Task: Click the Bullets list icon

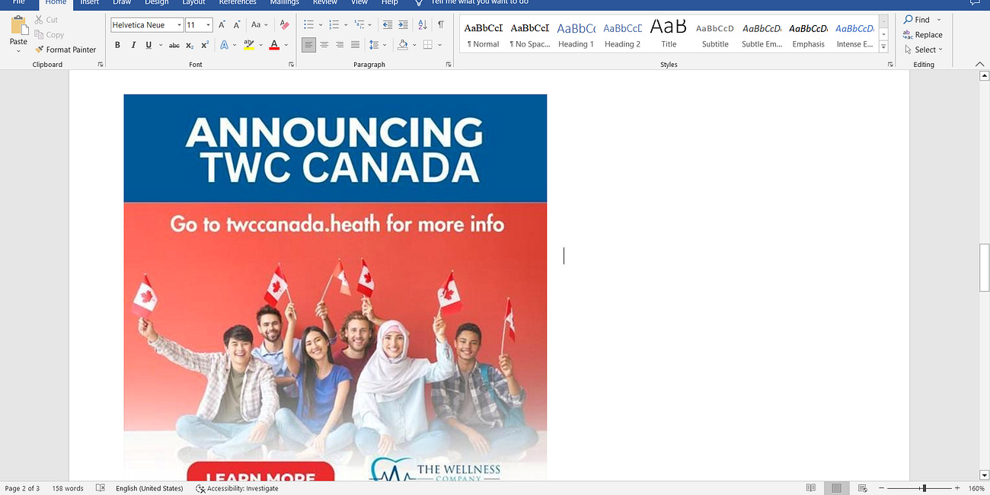Action: click(x=308, y=25)
